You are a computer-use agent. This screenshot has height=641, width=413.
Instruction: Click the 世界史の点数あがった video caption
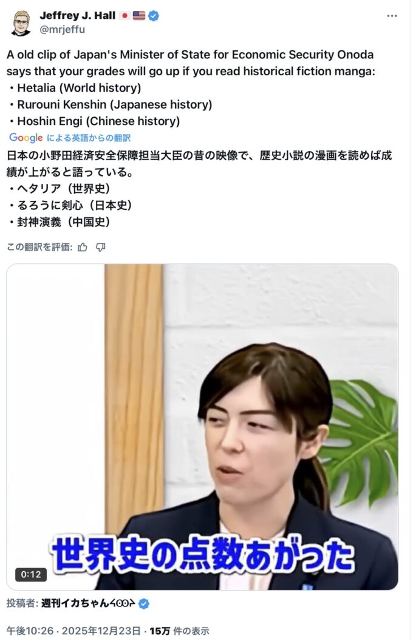point(202,555)
